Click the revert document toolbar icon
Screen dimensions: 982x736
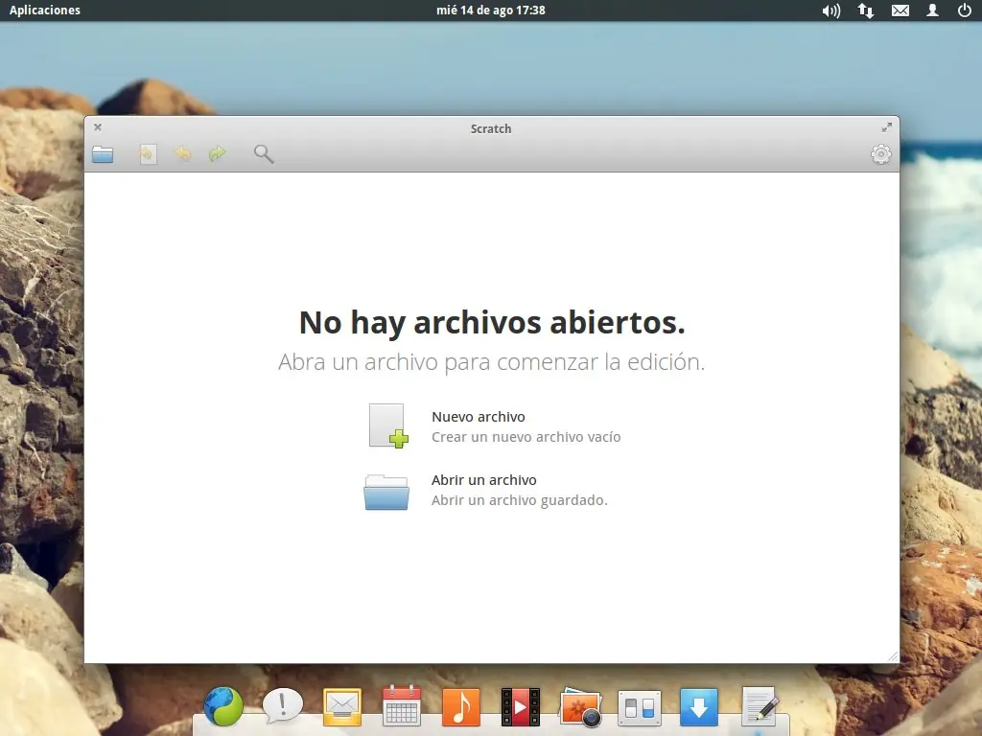click(148, 154)
